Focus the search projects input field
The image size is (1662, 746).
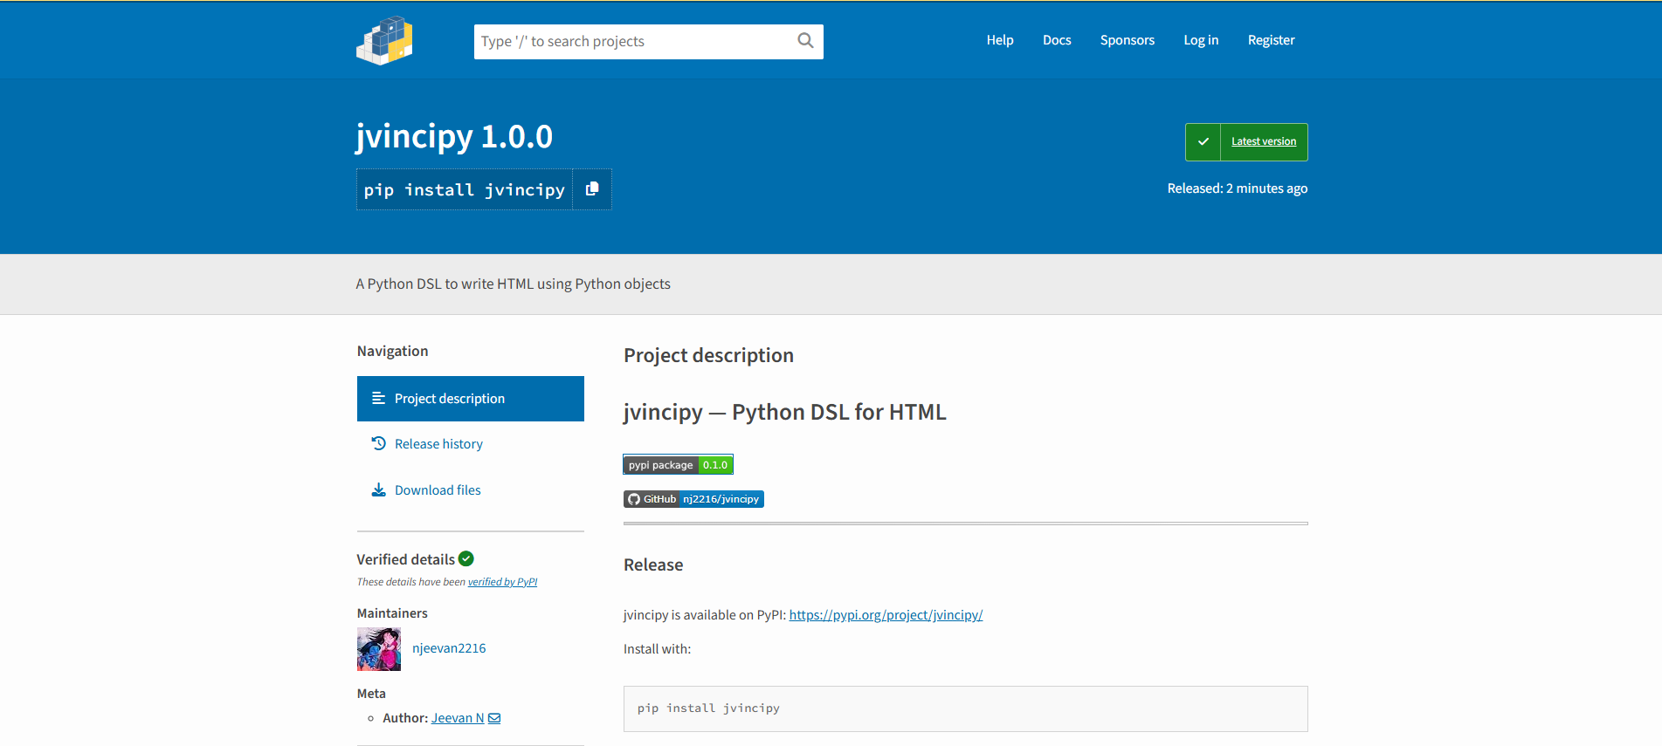(x=633, y=41)
